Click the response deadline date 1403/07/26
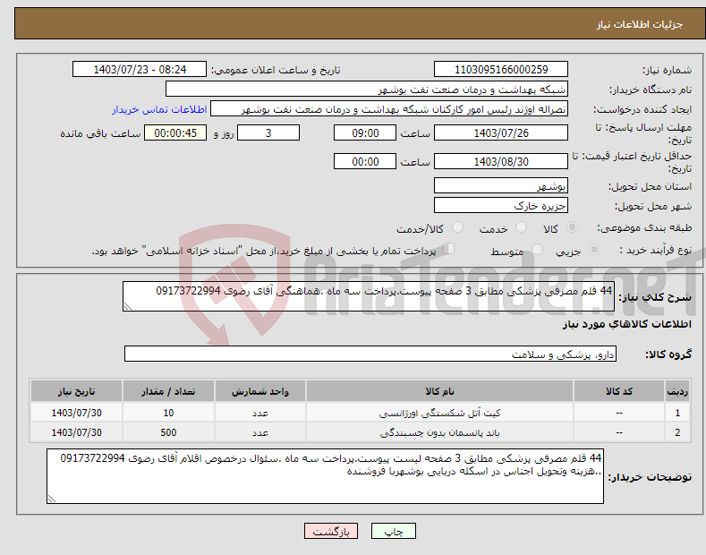The height and width of the screenshot is (555, 706). (501, 132)
